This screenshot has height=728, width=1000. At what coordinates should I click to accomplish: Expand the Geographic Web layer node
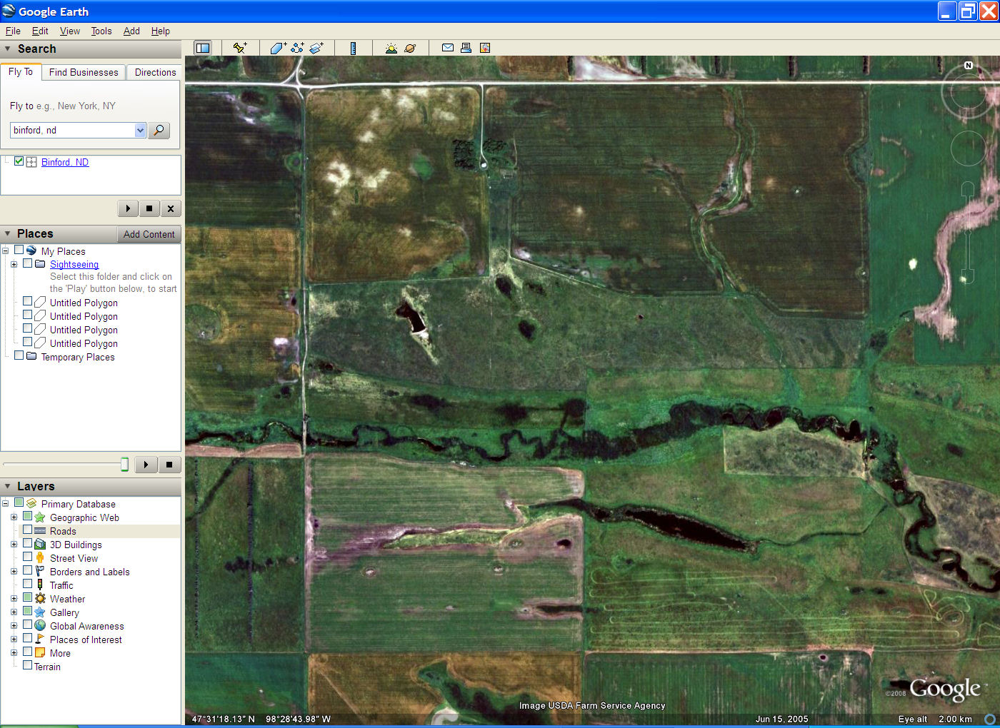pyautogui.click(x=14, y=517)
